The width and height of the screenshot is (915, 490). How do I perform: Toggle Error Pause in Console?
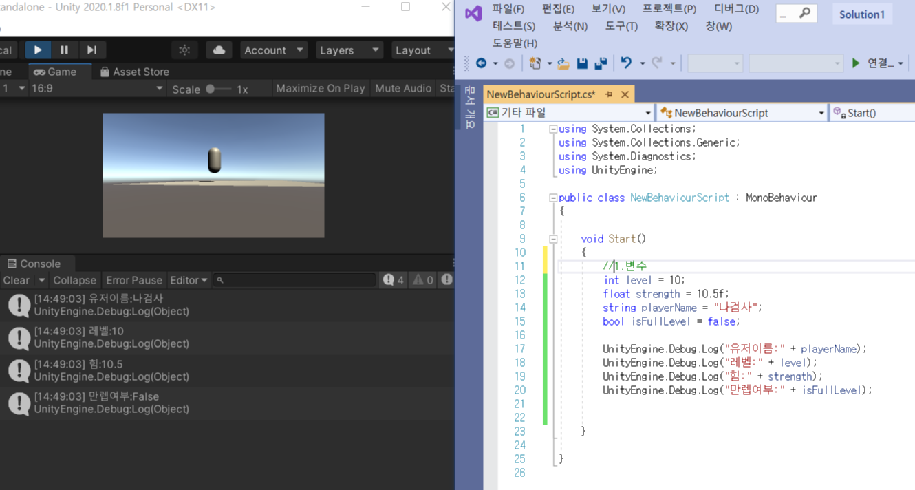pos(134,280)
